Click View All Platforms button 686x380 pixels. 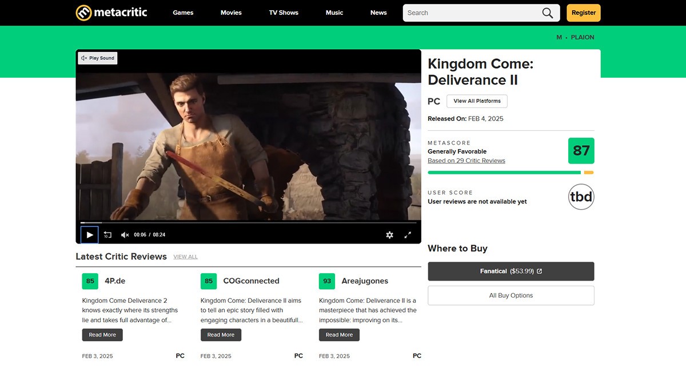tap(477, 101)
